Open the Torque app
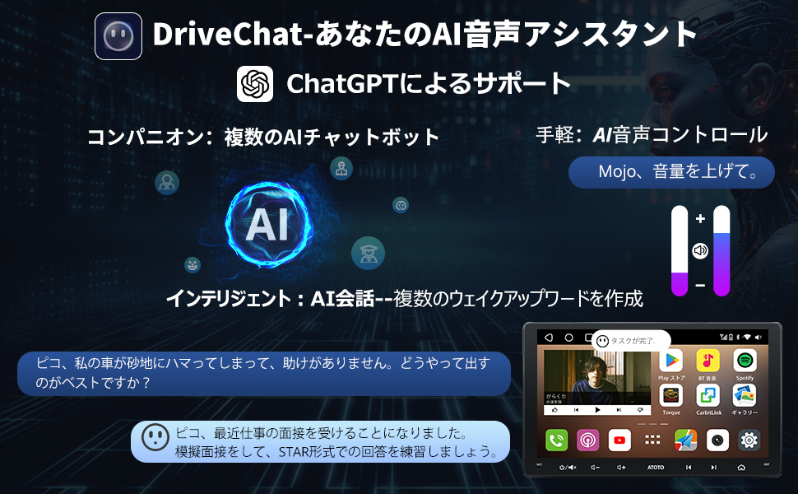This screenshot has width=798, height=494. (x=670, y=395)
